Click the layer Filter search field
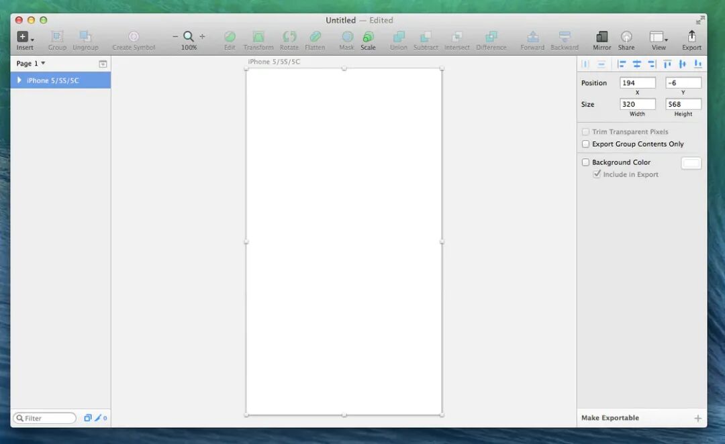The image size is (725, 444). pyautogui.click(x=45, y=418)
